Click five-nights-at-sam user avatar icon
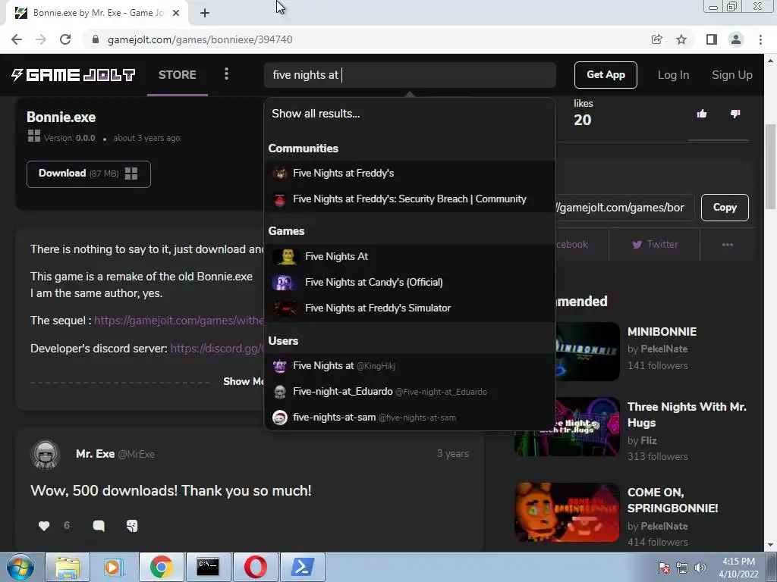Screen dimensions: 777x582 [x=280, y=418]
